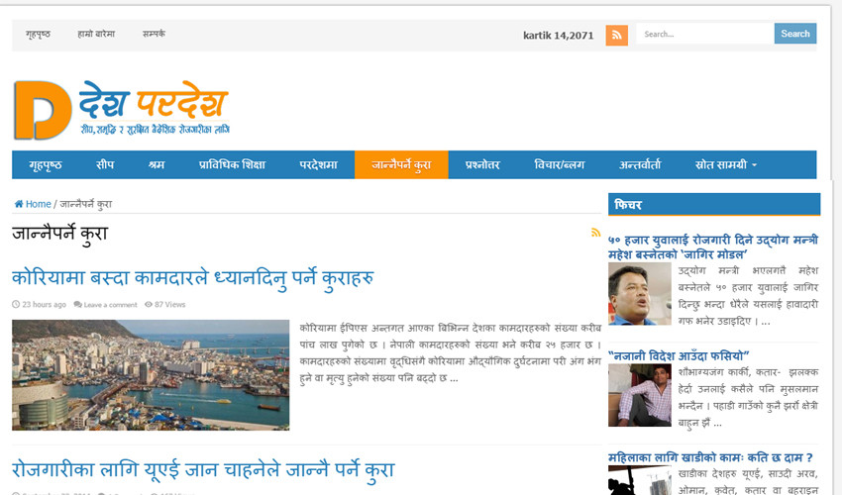The image size is (842, 495).
Task: Click the comment bubble icon beside Leave a comment
Action: pyautogui.click(x=78, y=304)
